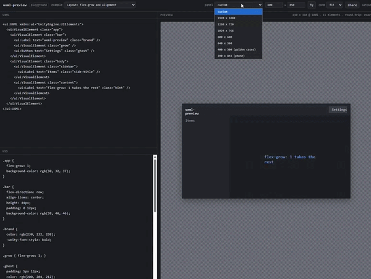Screen dimensions: 371x279
Task: Click the '.grow { flex-grow: 1; }' line
Action: [x=24, y=255]
